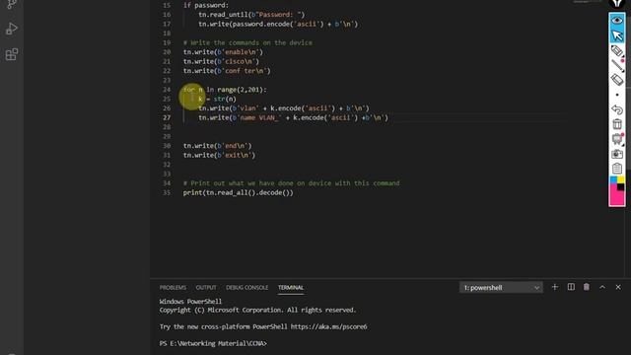Viewport: 631px width, 355px height.
Task: Select the eraser tool in annotation toolbar
Action: (x=617, y=80)
